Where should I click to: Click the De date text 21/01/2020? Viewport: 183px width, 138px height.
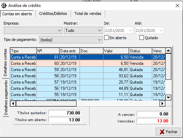tap(114, 31)
